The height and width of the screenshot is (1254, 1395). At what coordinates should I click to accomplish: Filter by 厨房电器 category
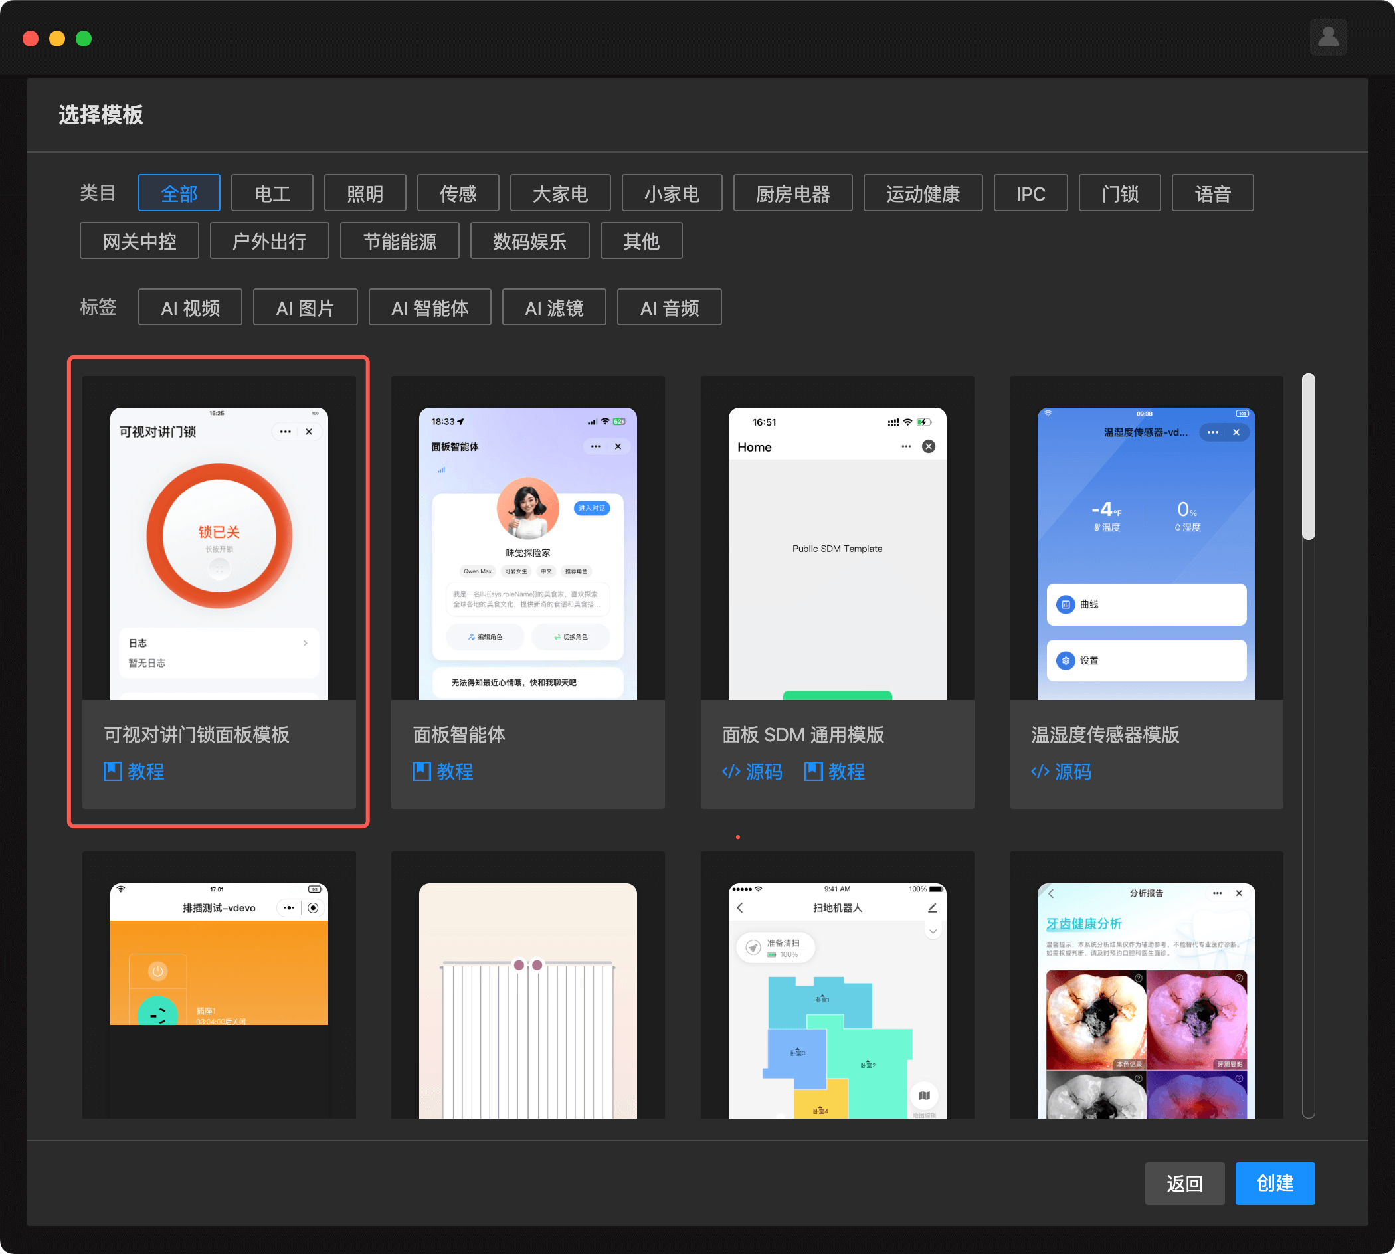coord(792,193)
